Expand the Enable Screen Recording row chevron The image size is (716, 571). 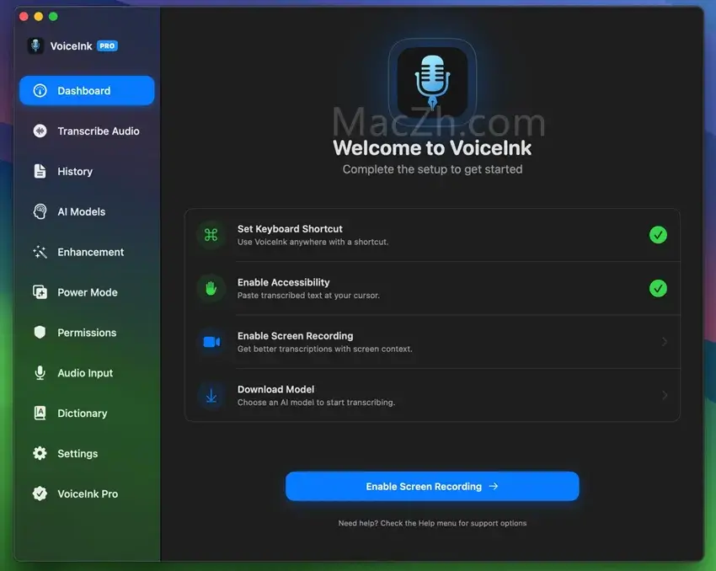665,342
